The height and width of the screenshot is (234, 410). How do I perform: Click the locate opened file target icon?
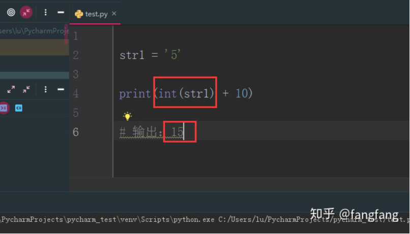[11, 12]
